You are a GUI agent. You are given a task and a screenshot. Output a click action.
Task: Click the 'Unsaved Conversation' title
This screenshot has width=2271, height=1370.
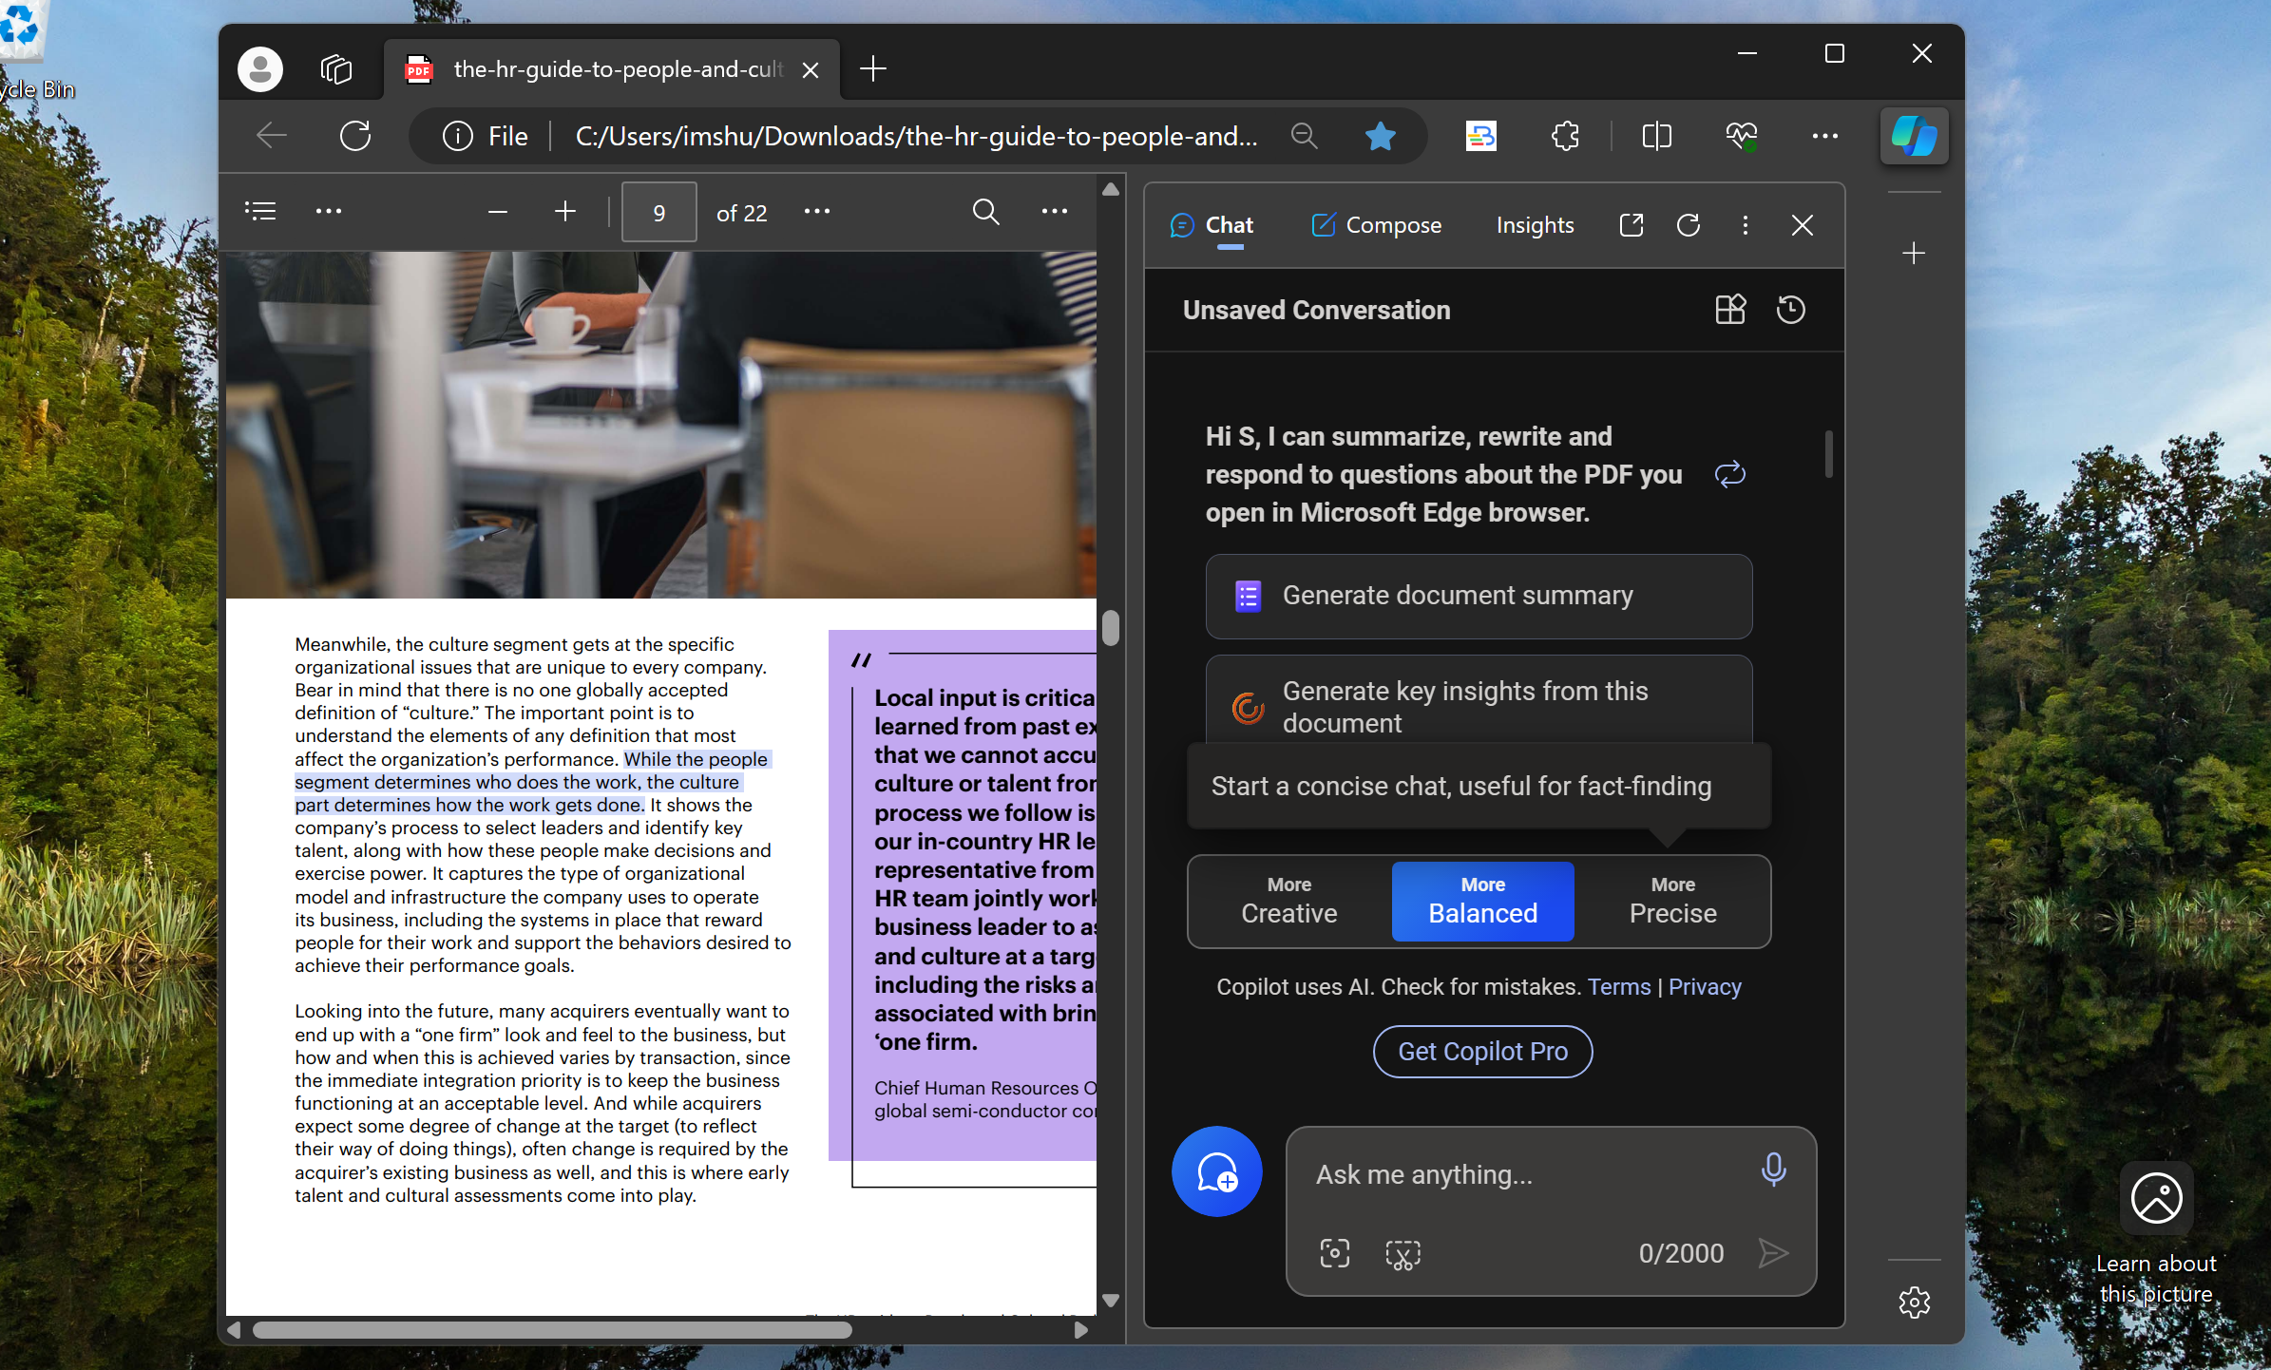click(1316, 310)
